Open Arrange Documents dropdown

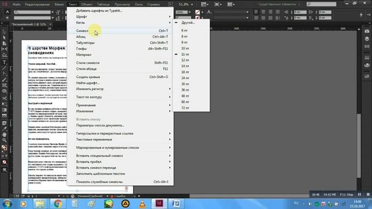[231, 4]
